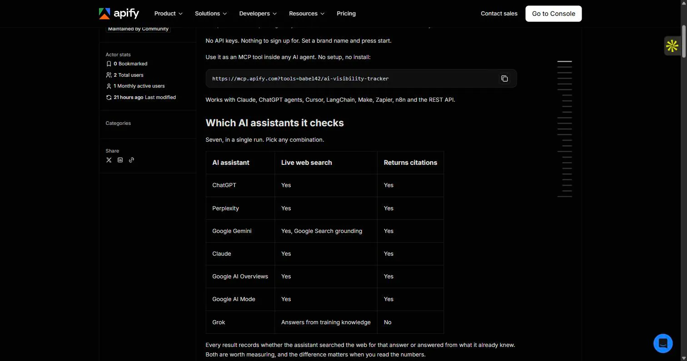Click the Actor stats label
Image resolution: width=687 pixels, height=361 pixels.
coord(118,54)
